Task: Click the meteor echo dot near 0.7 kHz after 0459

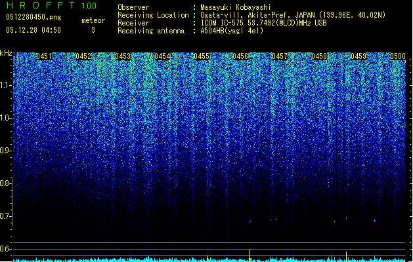Action: click(x=374, y=221)
